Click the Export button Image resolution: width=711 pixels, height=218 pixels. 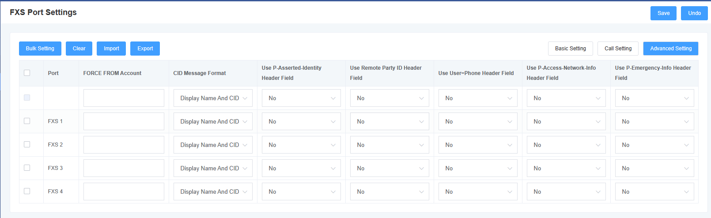coord(145,49)
